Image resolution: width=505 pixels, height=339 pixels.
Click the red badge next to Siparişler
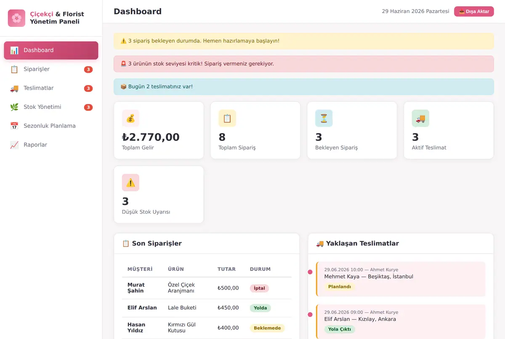point(88,70)
